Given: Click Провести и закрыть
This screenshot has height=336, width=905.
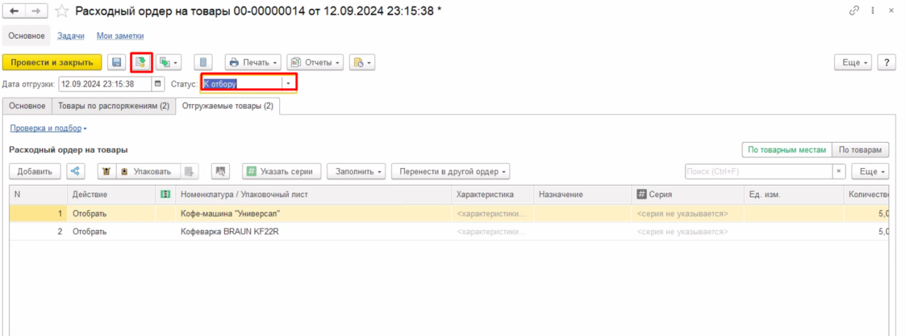Looking at the screenshot, I should coord(52,62).
